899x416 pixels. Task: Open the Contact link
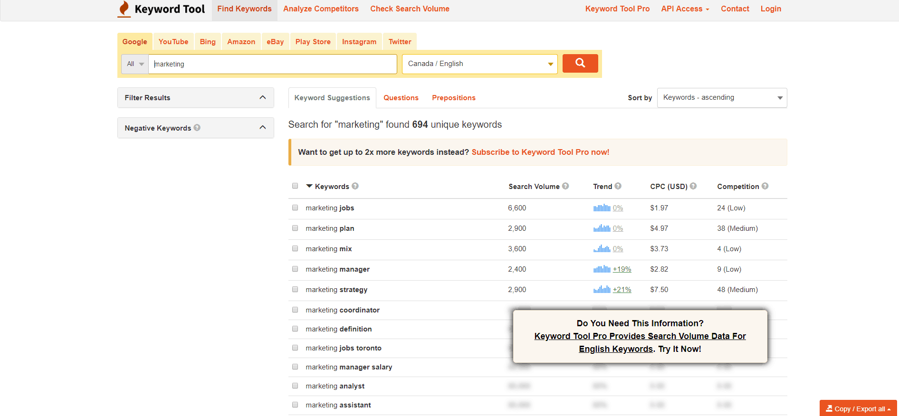point(735,9)
